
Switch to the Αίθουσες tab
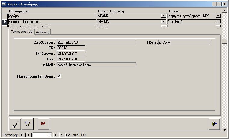[x=43, y=32]
